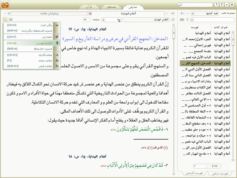Screen dimensions: 237x178
Task: Open the volume dropdown arrow beside 'ج۱'
Action: click(x=103, y=20)
